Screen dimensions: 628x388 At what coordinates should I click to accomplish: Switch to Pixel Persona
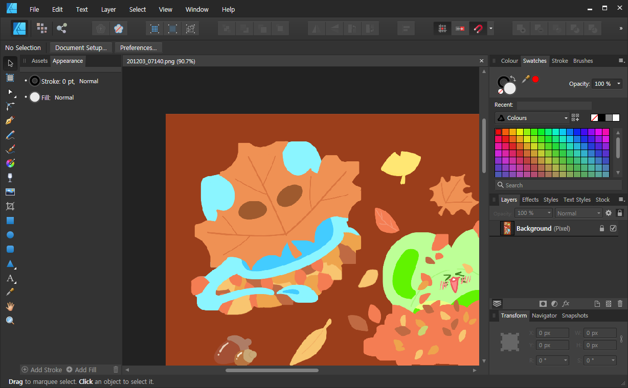42,28
